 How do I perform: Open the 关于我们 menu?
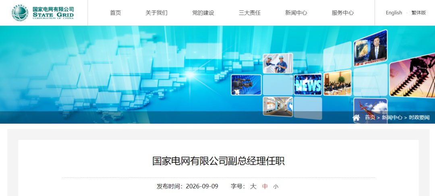click(x=156, y=13)
